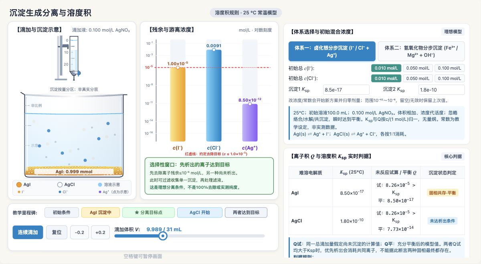Jump to AgCl 开始 milestone
Screen dimensions: 481x264
[200, 212]
